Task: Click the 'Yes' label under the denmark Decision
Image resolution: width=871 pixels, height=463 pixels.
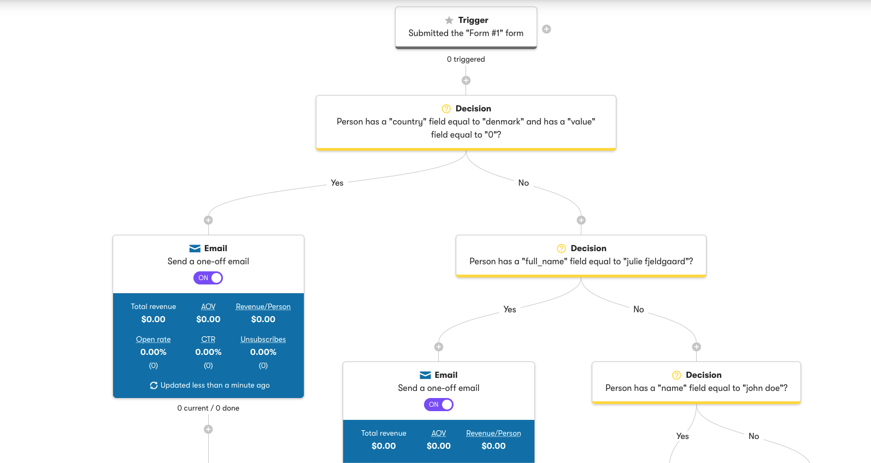Action: [x=337, y=183]
